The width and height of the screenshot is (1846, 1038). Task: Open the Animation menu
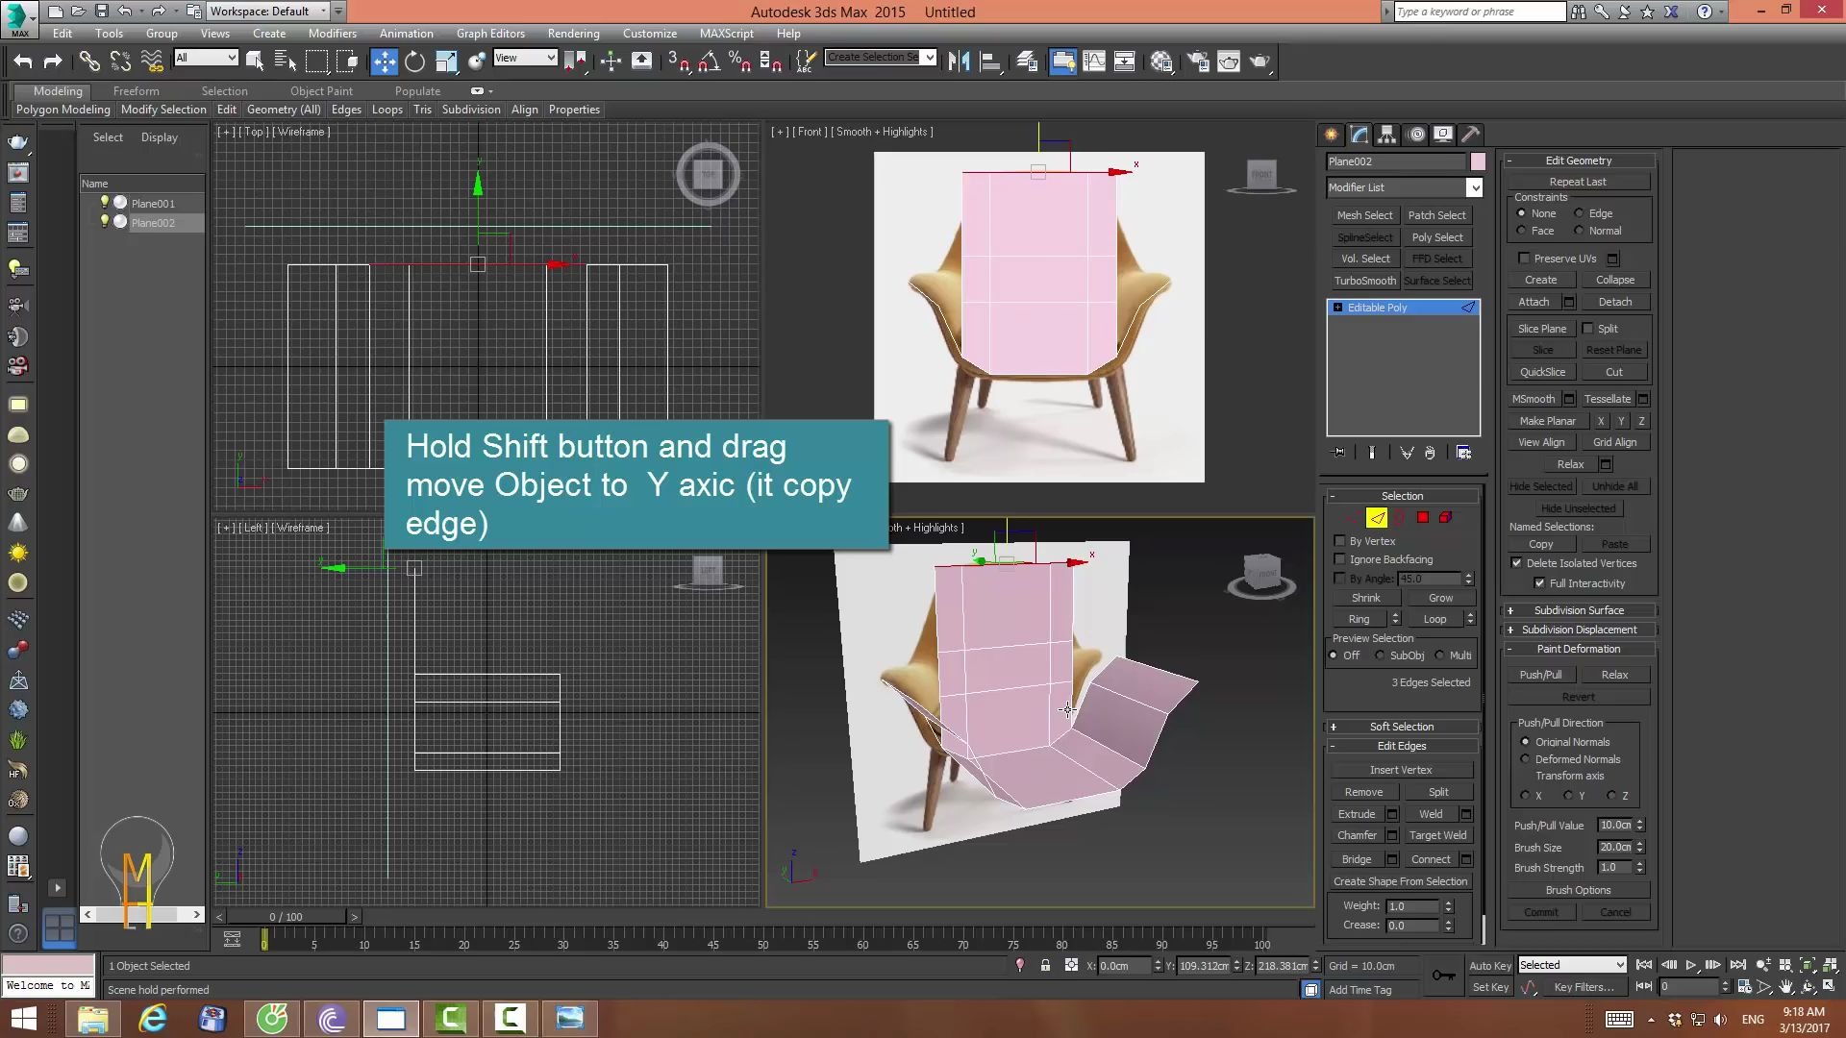[x=406, y=33]
